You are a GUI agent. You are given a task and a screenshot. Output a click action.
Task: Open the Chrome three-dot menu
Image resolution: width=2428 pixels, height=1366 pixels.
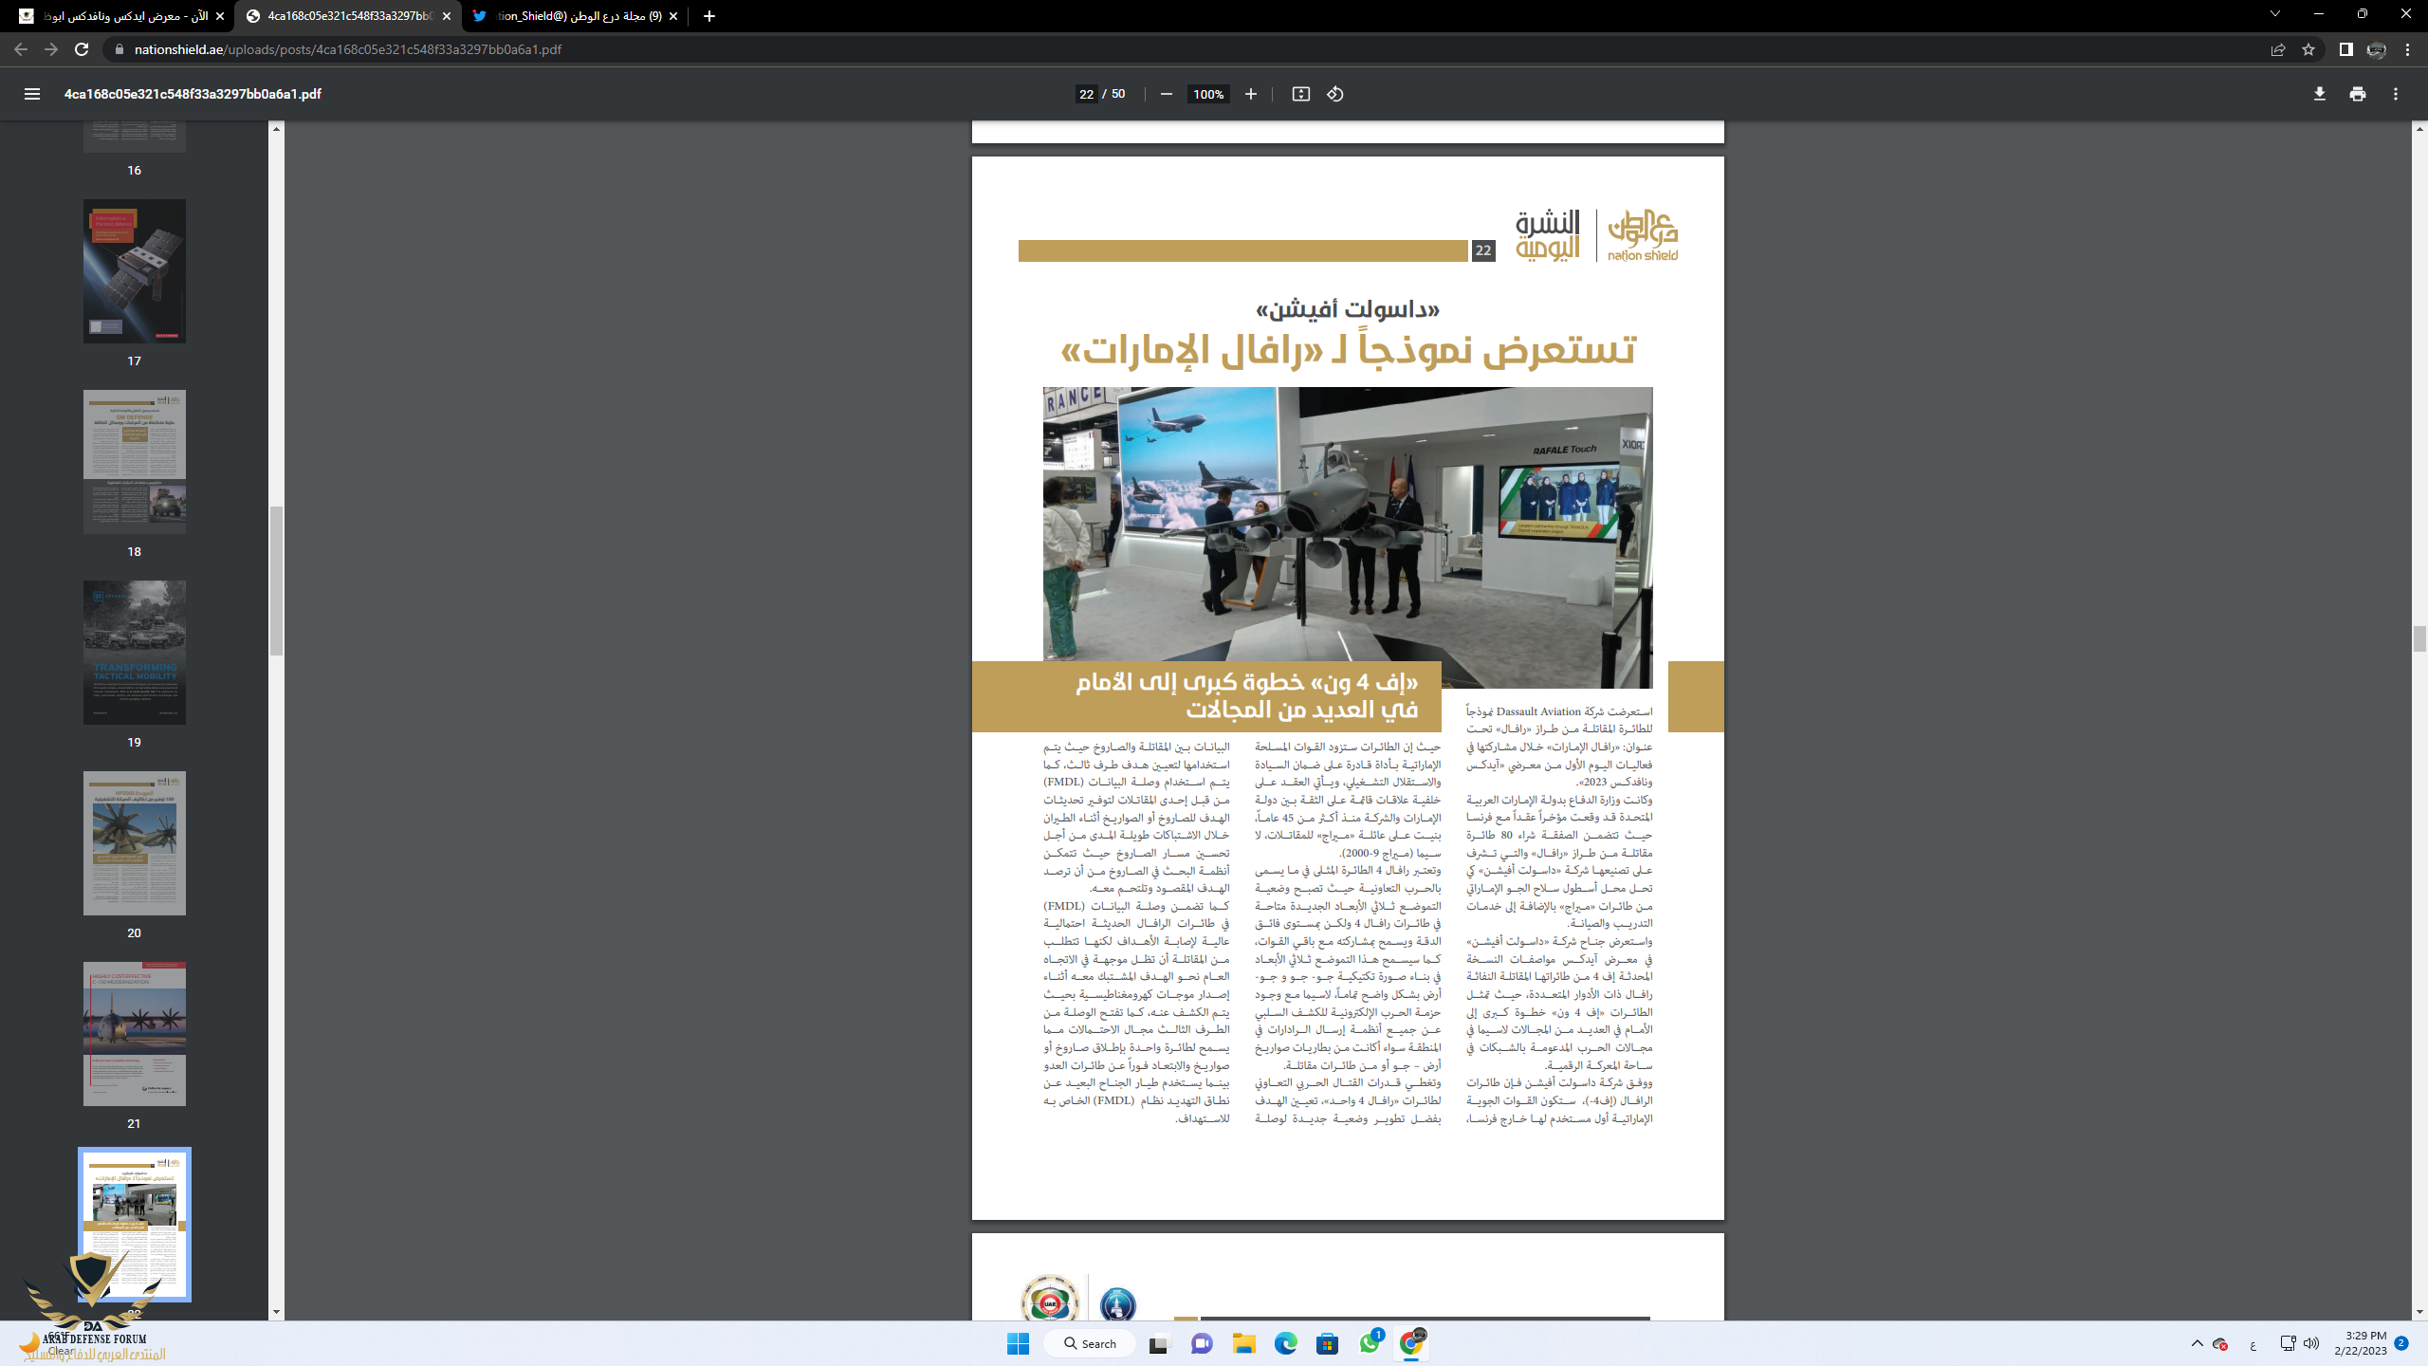[x=2407, y=49]
